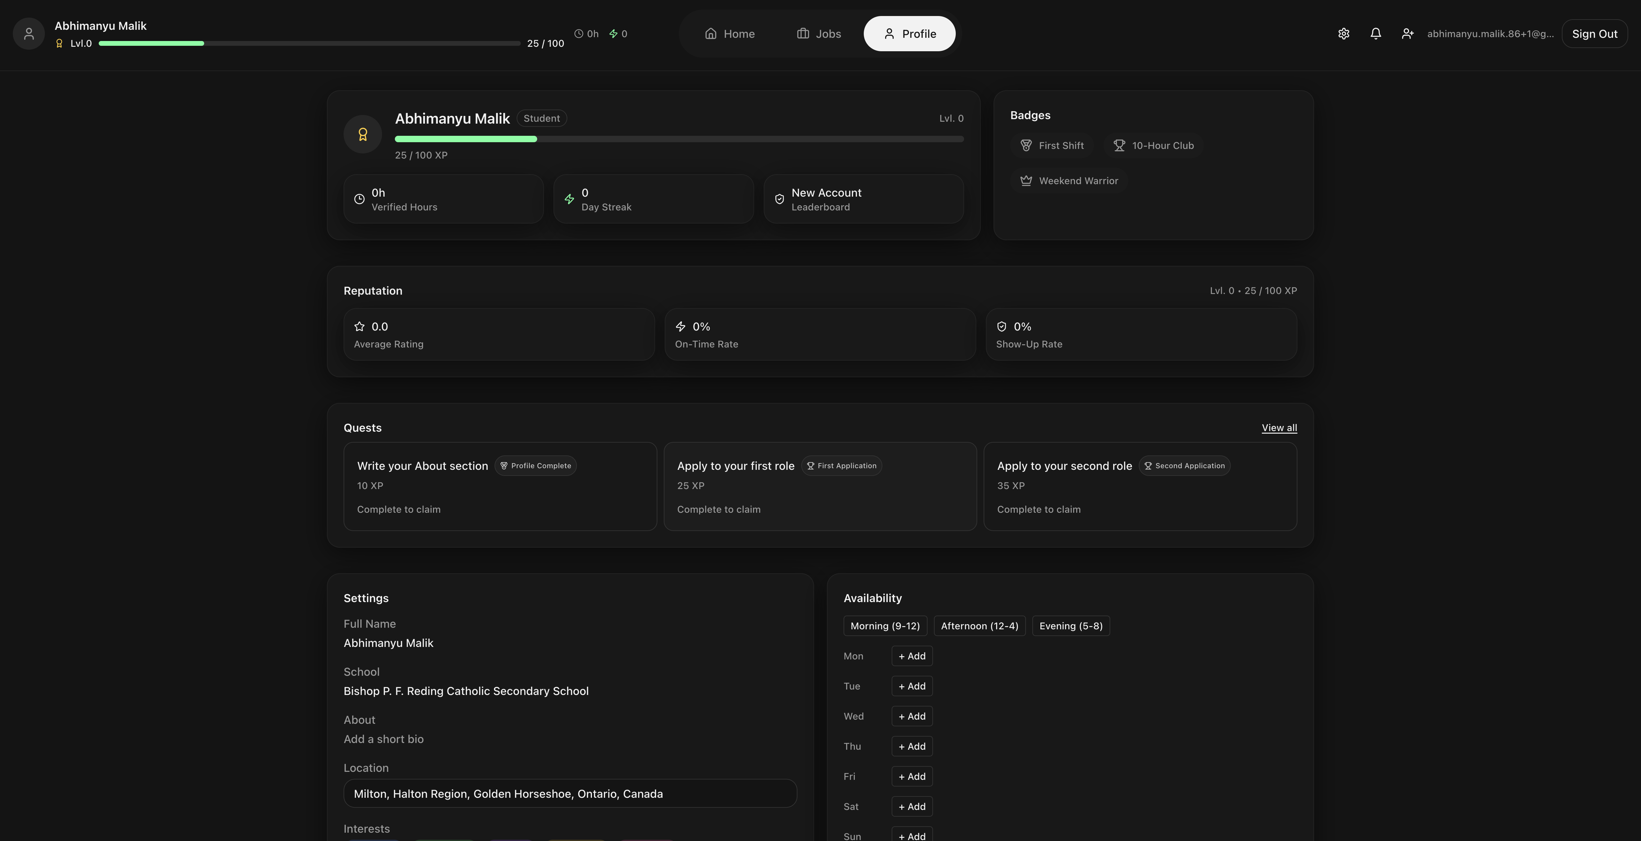Switch to the Home tab
This screenshot has height=841, width=1641.
tap(729, 34)
